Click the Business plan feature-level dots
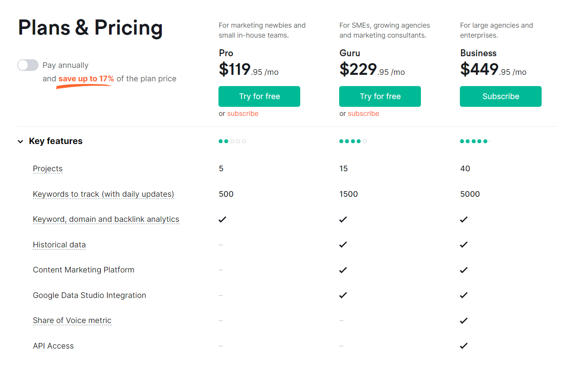581x365 pixels. [x=474, y=141]
